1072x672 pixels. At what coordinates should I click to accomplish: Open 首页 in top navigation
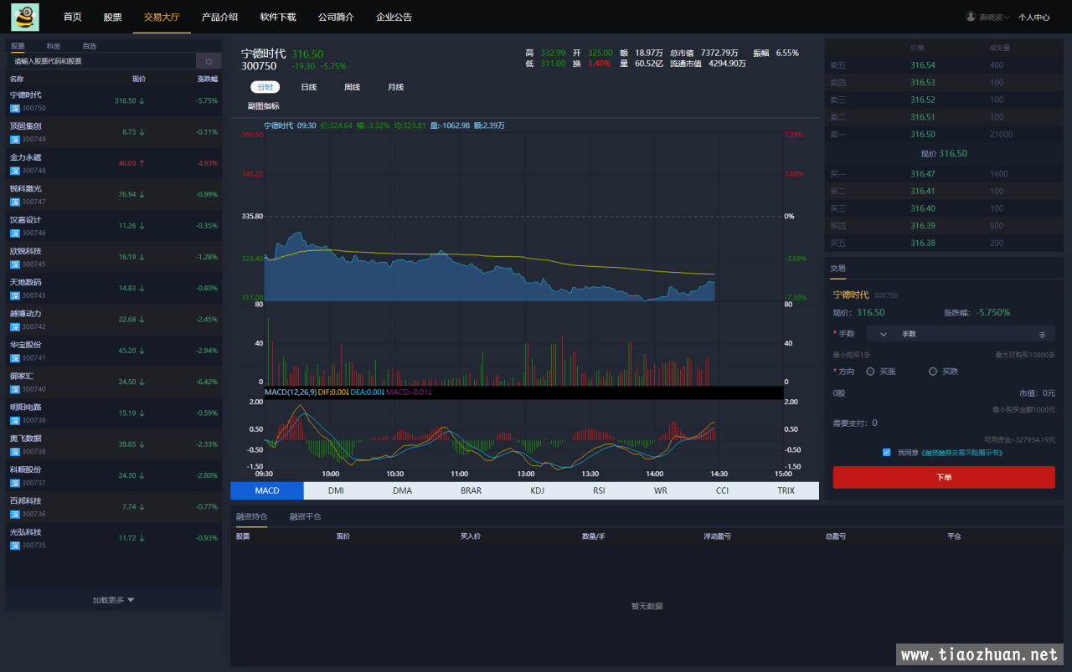73,17
